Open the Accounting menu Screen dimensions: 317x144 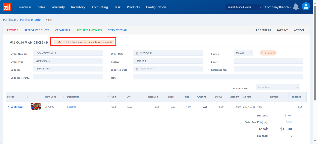point(100,7)
